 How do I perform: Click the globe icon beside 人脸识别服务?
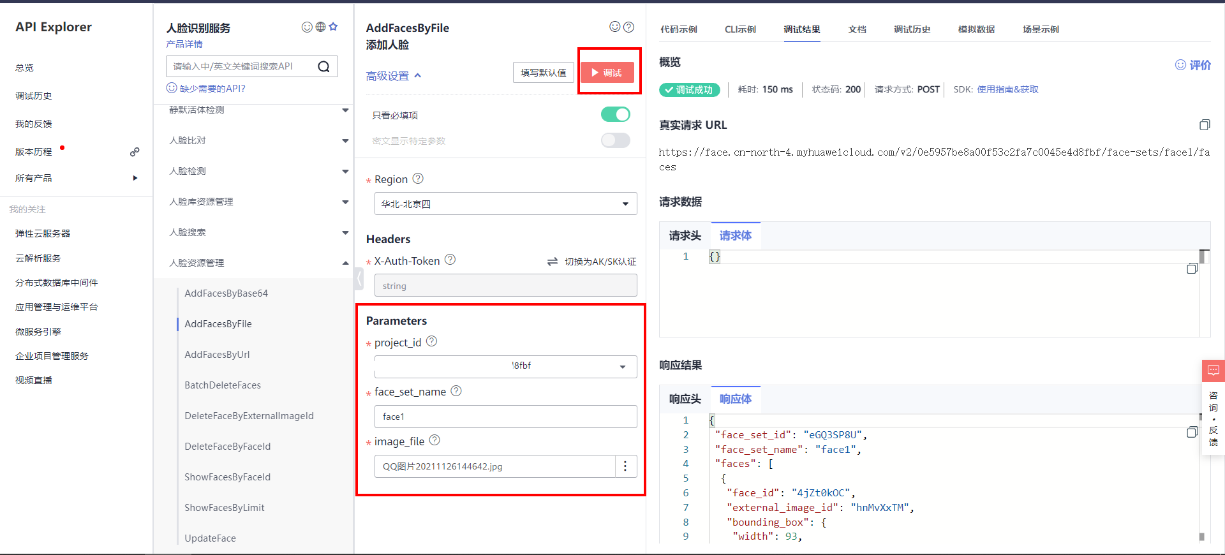[320, 27]
